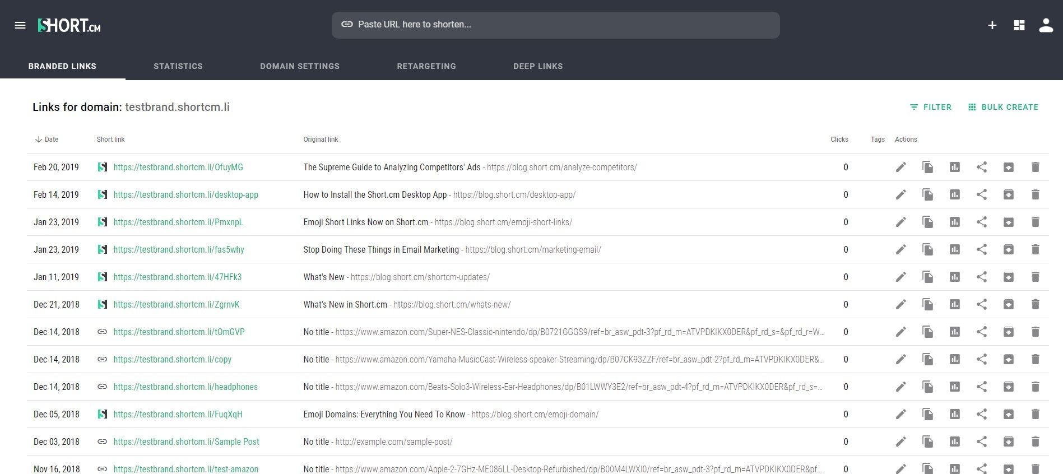Delete the ZgrnvK short link
Screen dimensions: 1063x474
click(1035, 304)
